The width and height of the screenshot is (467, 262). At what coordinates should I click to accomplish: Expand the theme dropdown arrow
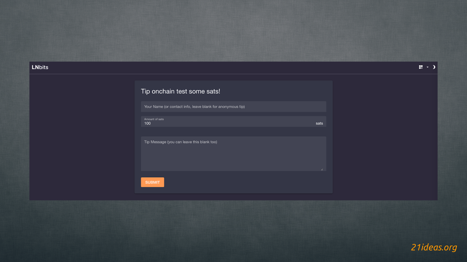[x=428, y=67]
